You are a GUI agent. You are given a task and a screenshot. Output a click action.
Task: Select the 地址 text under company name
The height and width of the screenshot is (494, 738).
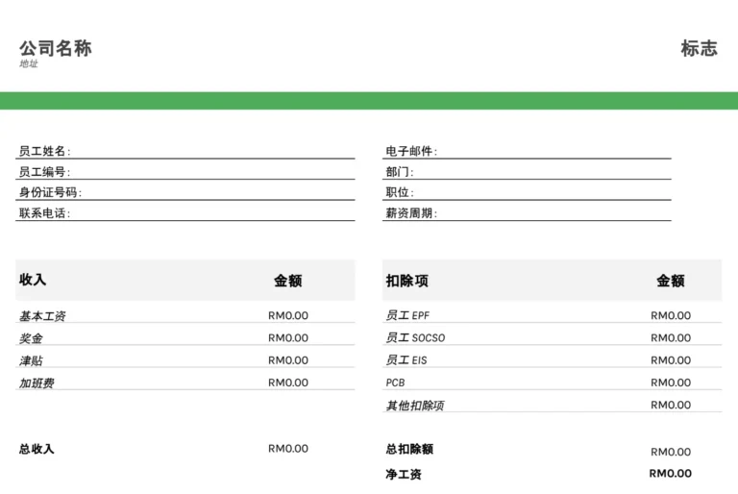pyautogui.click(x=29, y=64)
